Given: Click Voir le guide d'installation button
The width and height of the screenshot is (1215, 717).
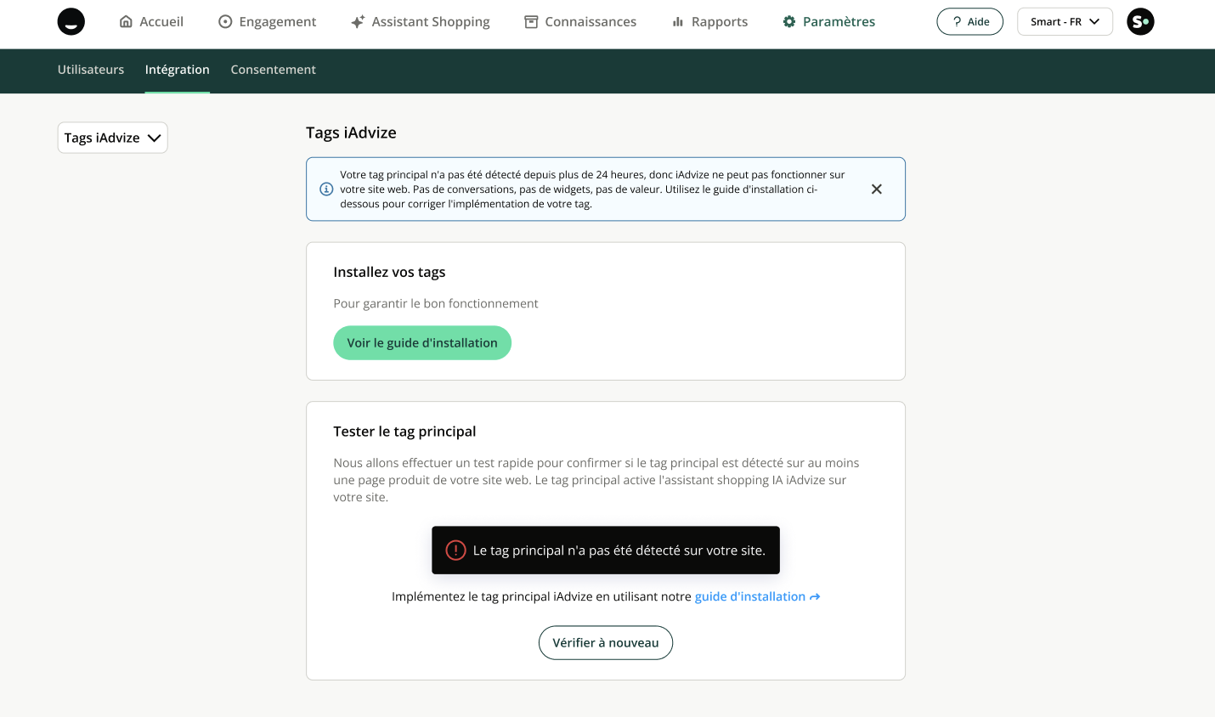Looking at the screenshot, I should tap(422, 343).
